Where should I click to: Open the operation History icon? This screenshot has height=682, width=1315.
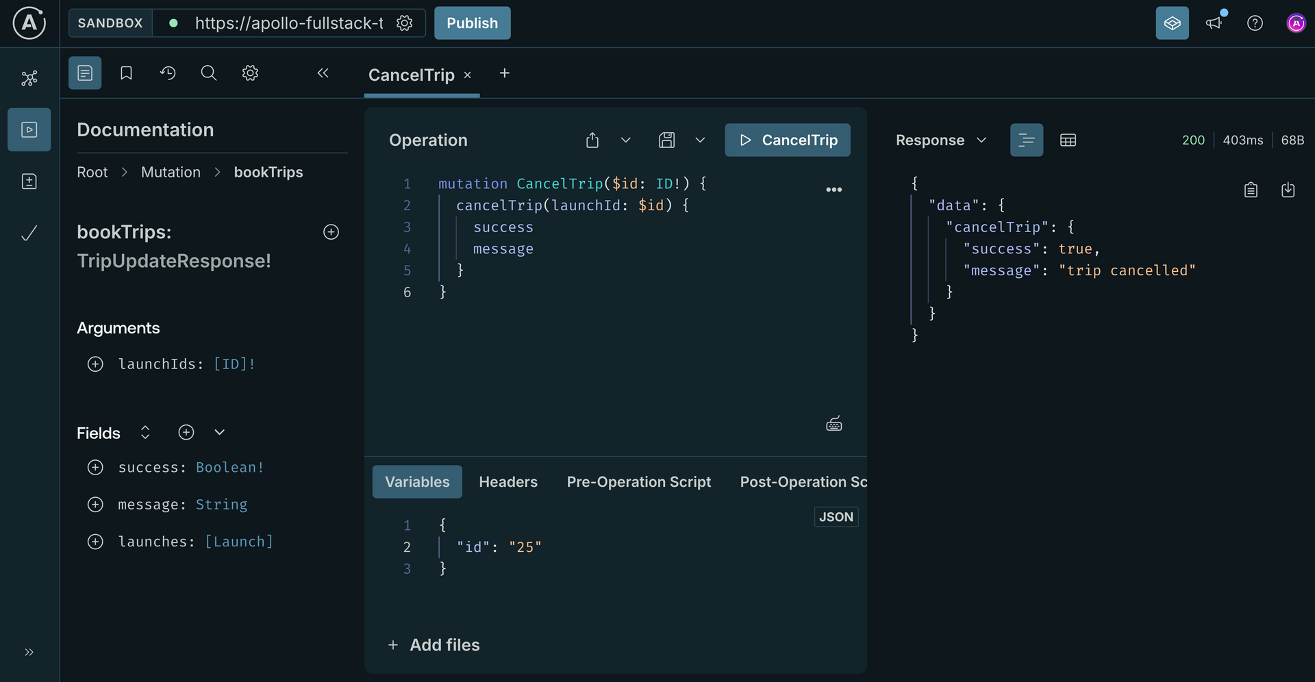(x=168, y=73)
